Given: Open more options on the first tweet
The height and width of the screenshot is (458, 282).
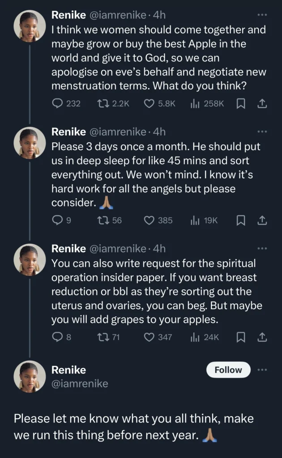Looking at the screenshot, I should pos(262,15).
